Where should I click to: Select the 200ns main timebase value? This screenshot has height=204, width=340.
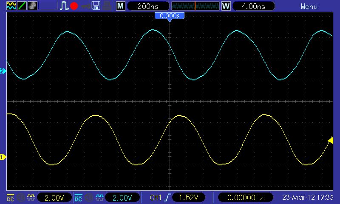[x=148, y=6]
